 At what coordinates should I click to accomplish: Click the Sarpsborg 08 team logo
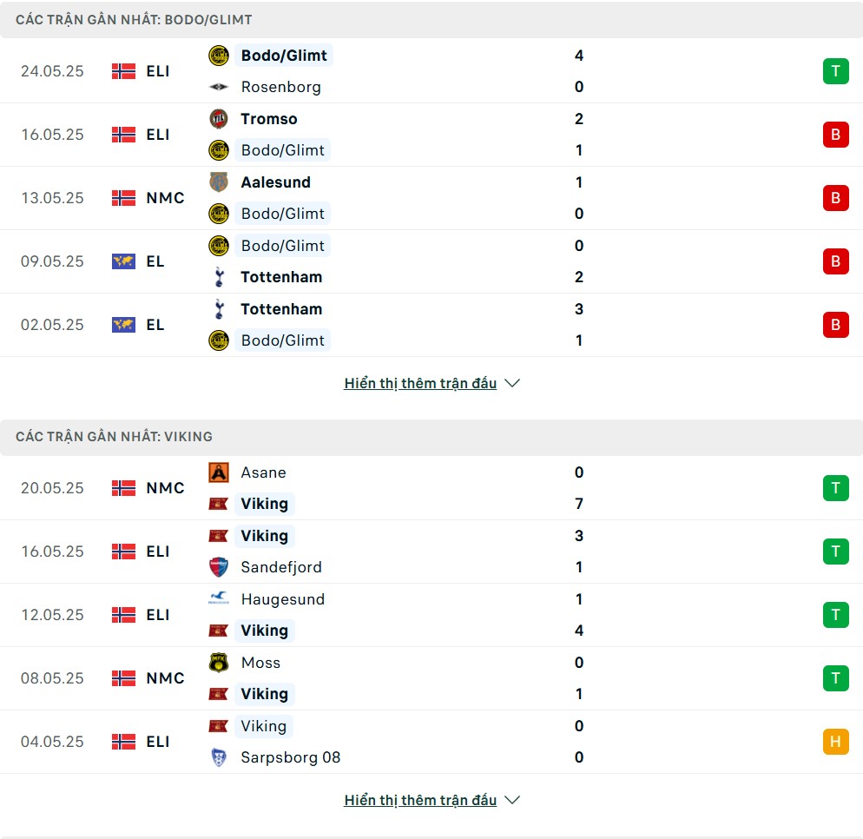[x=219, y=757]
